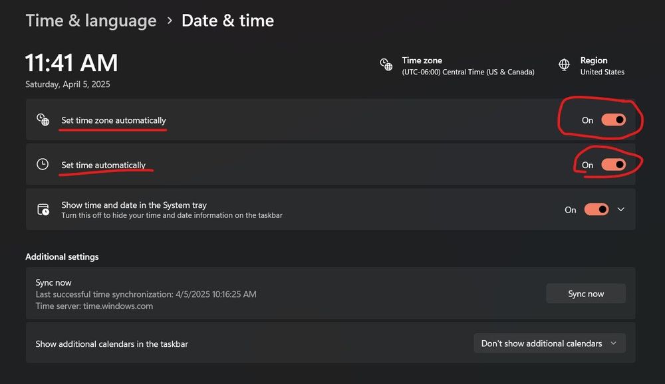Select the clock icon beside Set time automatically
This screenshot has width=665, height=384.
click(x=43, y=164)
